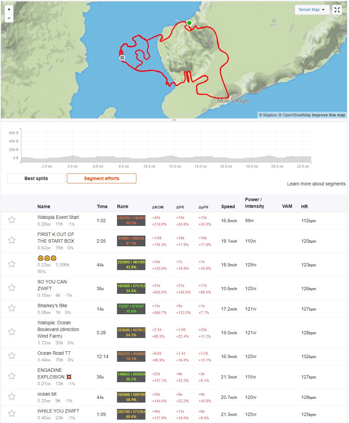Open the OpenStreetMap attribution link
The image size is (349, 423).
coord(295,115)
